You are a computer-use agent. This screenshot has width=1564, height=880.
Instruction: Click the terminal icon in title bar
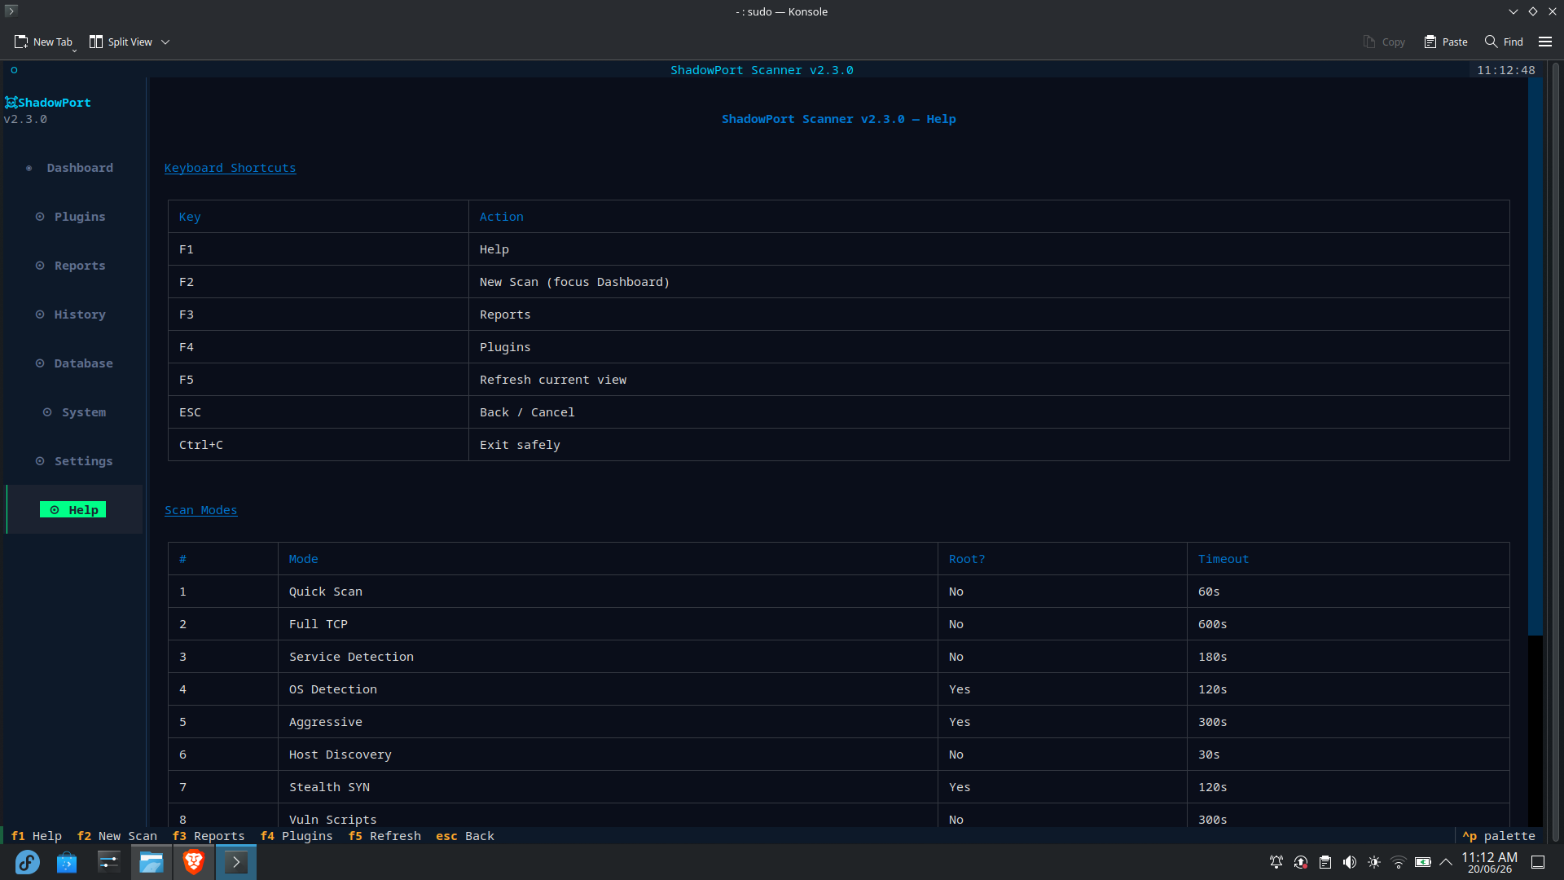coord(11,11)
